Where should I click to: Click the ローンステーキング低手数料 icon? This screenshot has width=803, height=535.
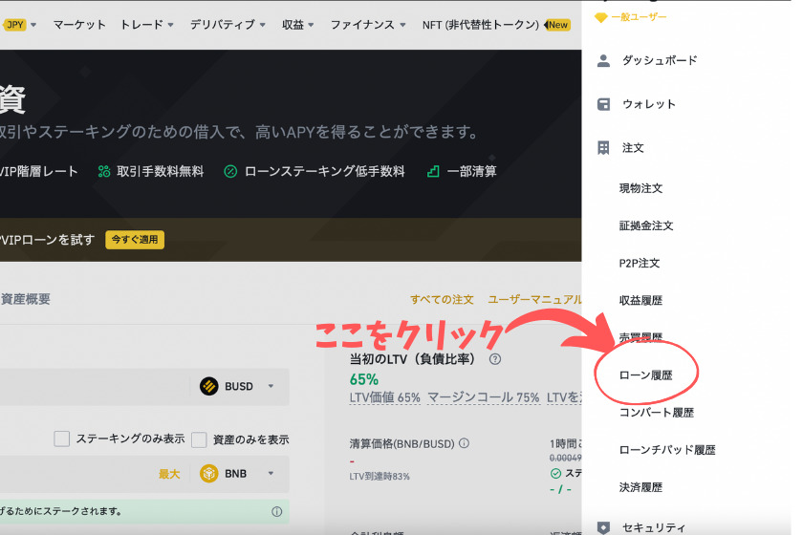tap(230, 171)
